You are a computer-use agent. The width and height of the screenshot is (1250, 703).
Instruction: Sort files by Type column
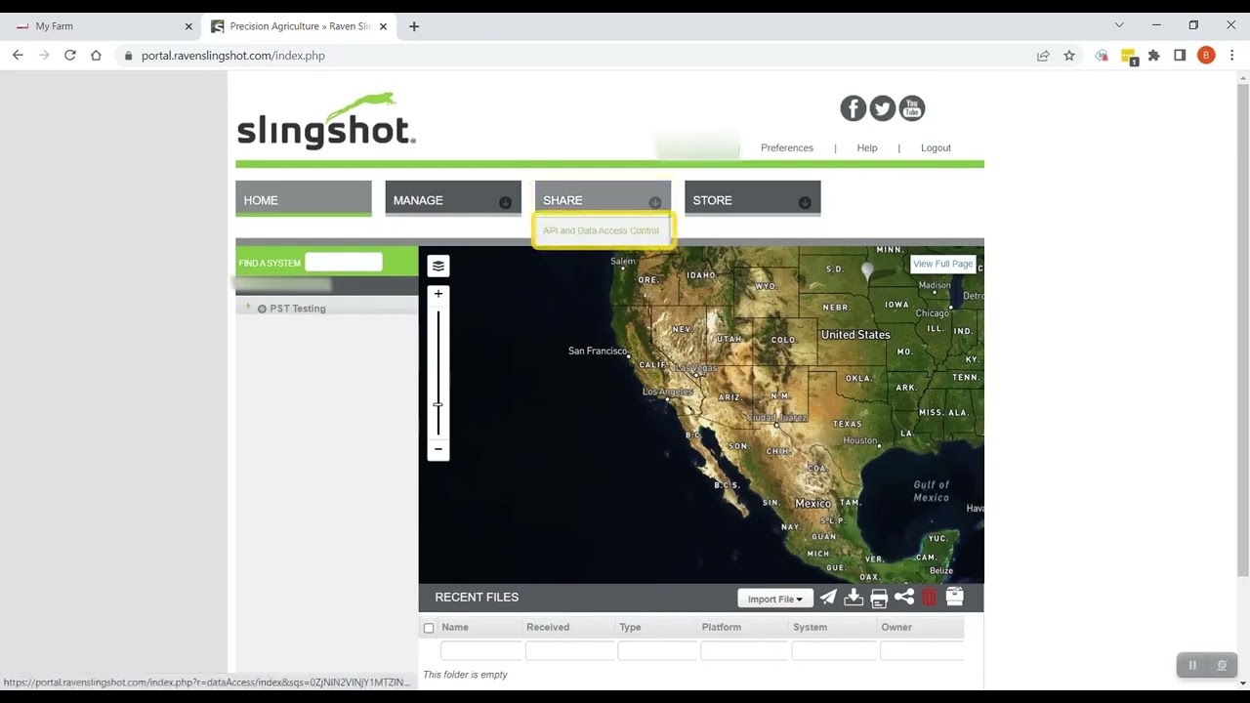630,627
